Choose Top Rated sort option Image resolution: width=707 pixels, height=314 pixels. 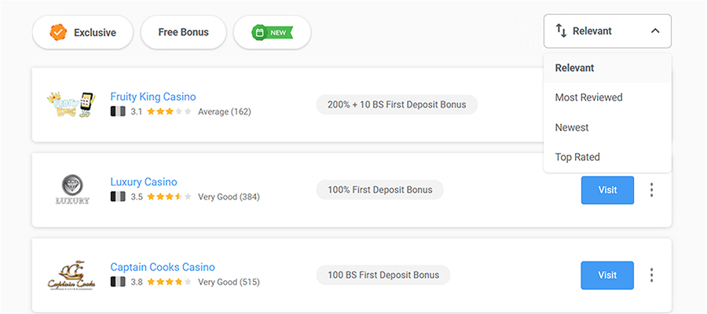click(577, 157)
